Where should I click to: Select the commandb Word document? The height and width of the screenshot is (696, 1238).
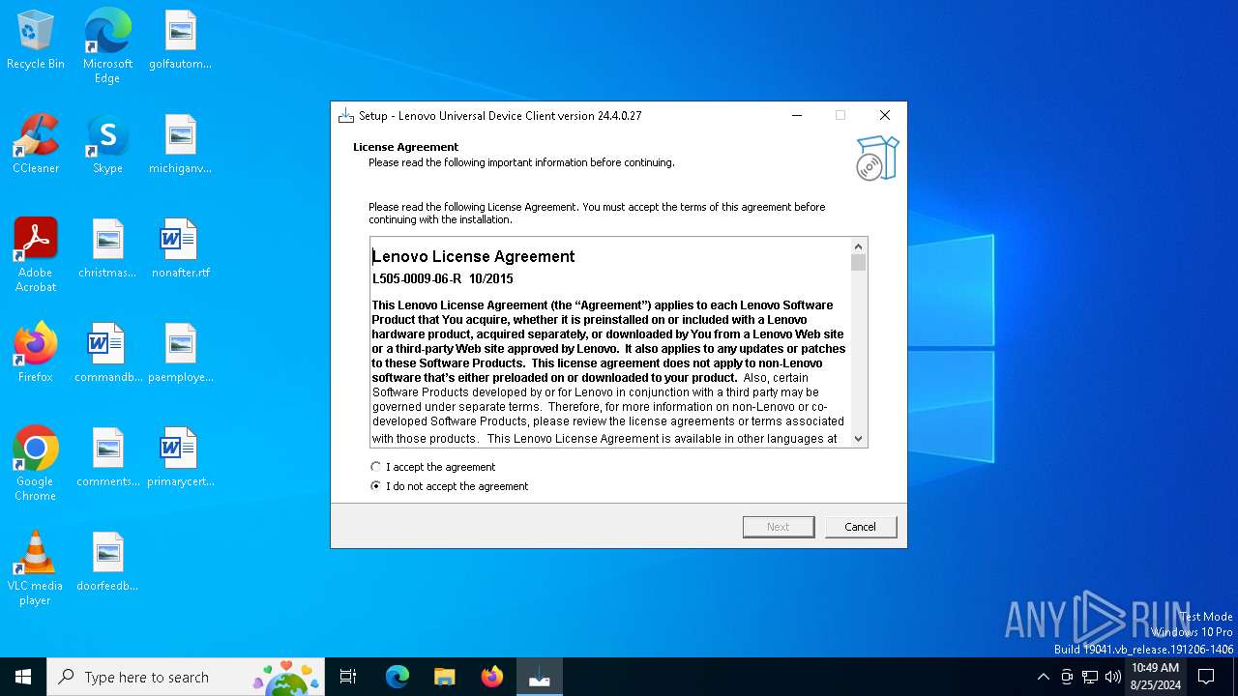(x=107, y=354)
